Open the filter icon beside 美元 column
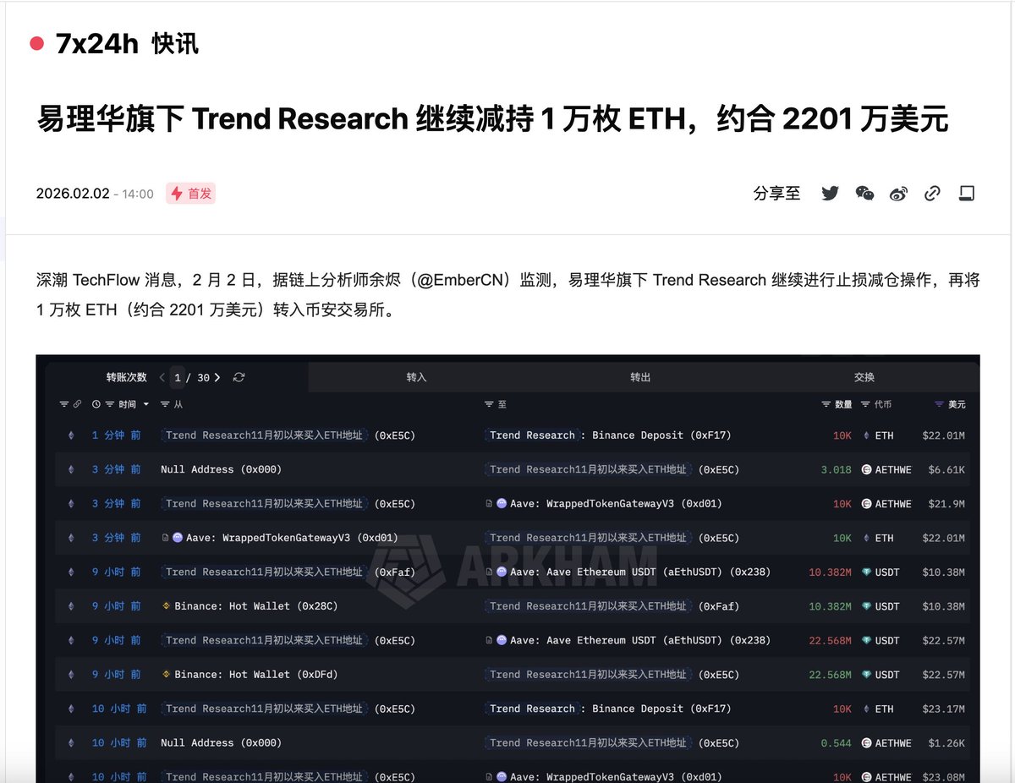This screenshot has width=1015, height=783. click(x=939, y=405)
